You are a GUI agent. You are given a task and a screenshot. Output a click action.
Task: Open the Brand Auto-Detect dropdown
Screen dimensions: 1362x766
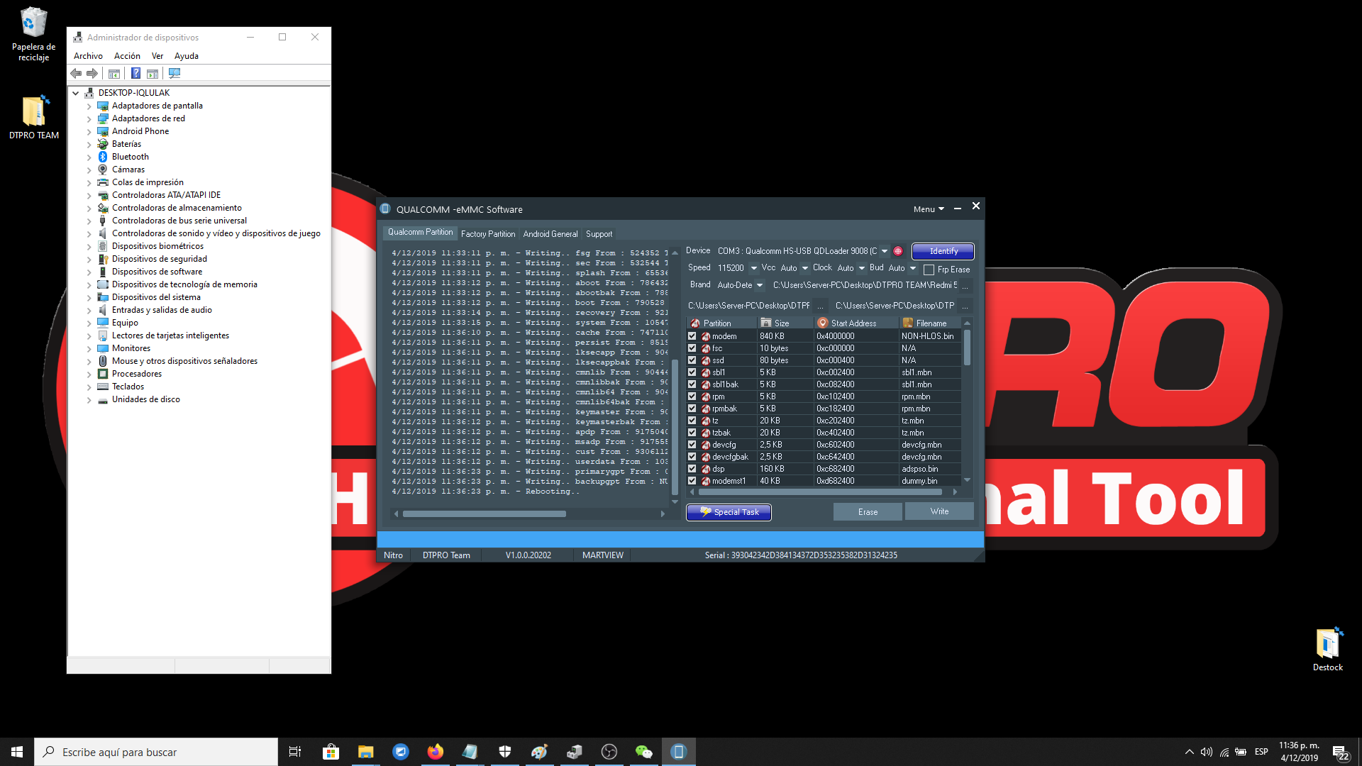click(x=760, y=285)
